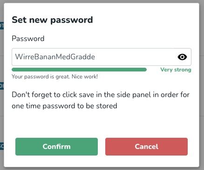
Task: Click the top blue tag behind dialog
Action: point(2,26)
